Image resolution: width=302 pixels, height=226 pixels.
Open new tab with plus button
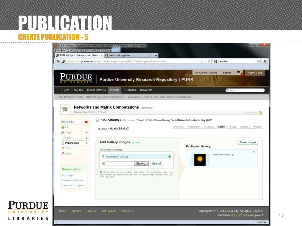coord(156,55)
